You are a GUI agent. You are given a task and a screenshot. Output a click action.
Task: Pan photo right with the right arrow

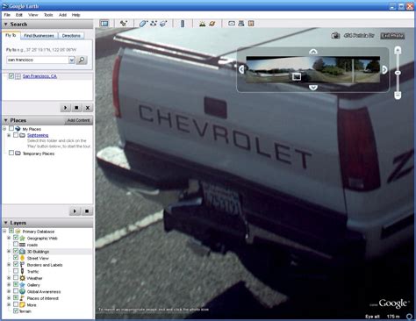point(384,69)
